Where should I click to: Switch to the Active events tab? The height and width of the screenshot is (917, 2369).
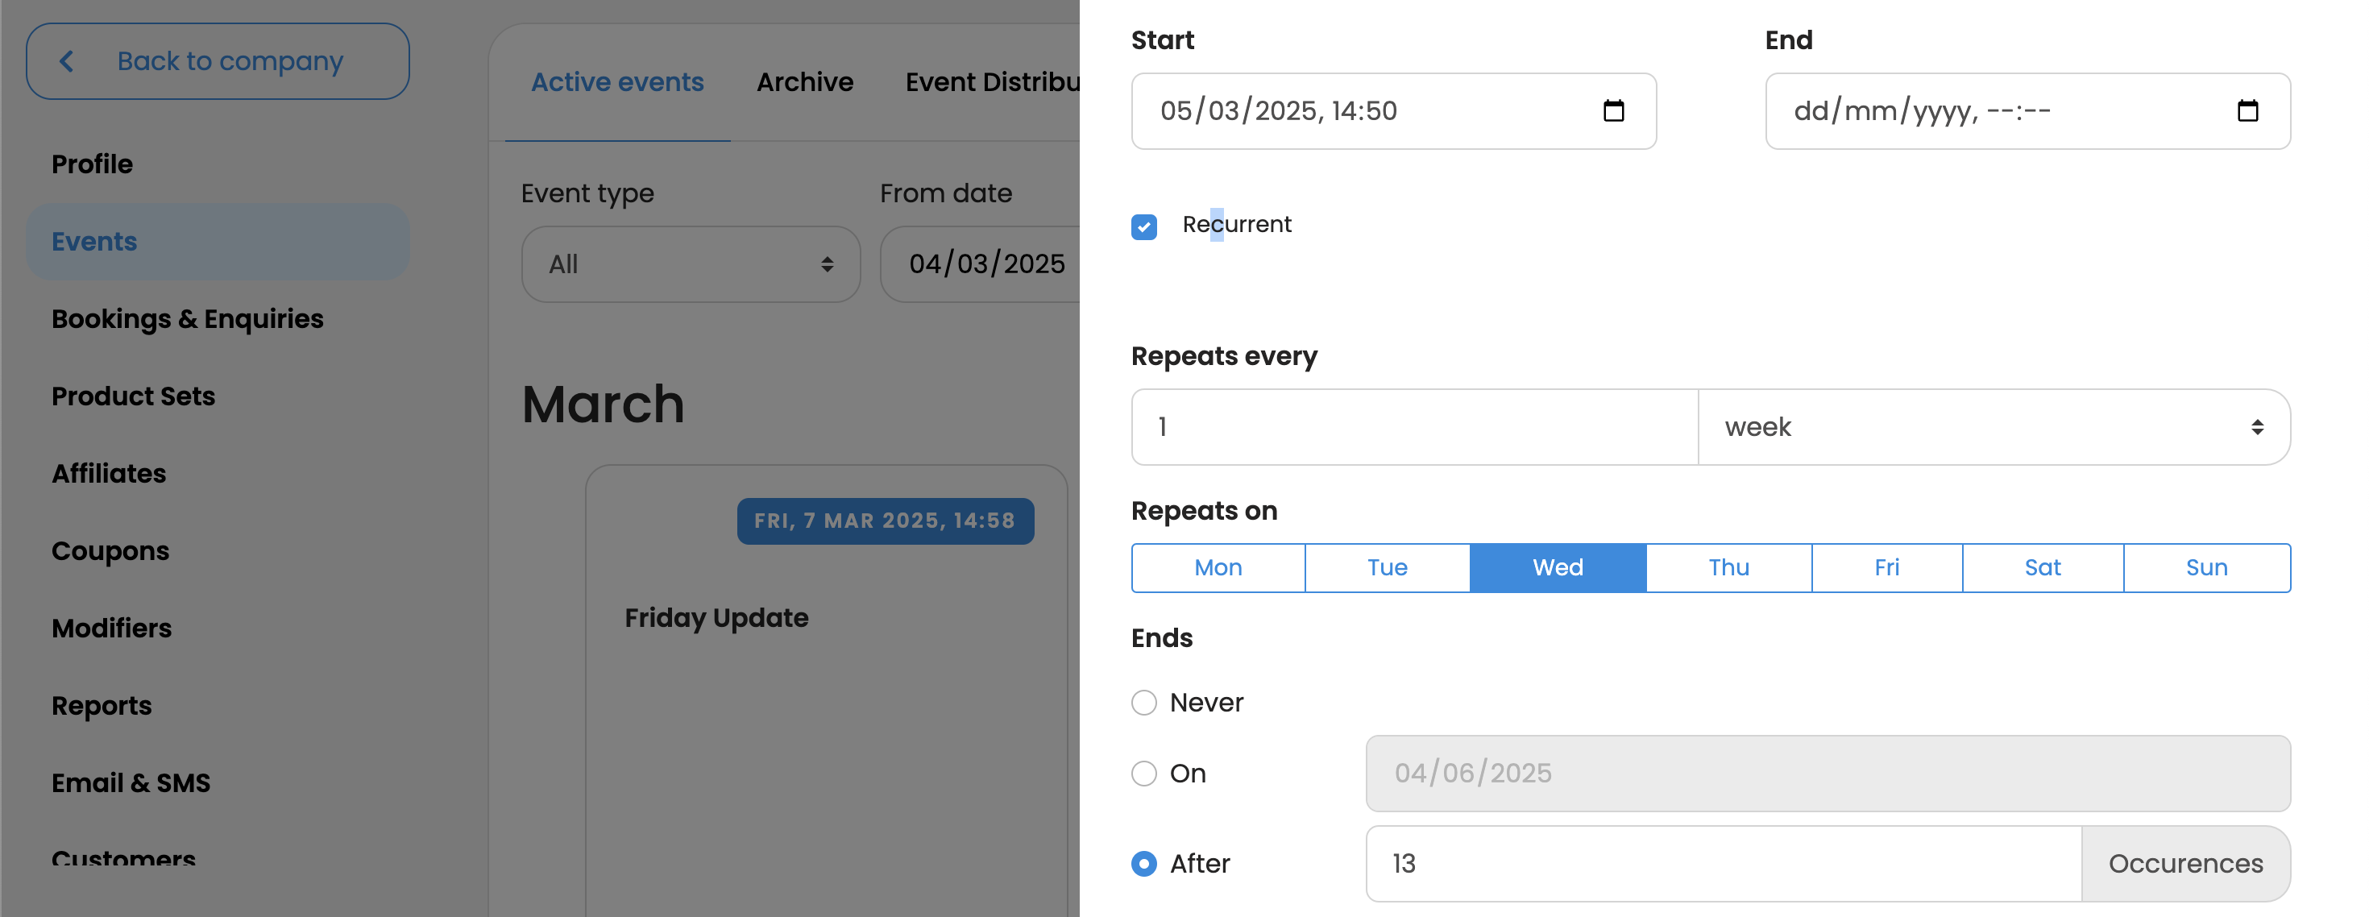[x=617, y=83]
